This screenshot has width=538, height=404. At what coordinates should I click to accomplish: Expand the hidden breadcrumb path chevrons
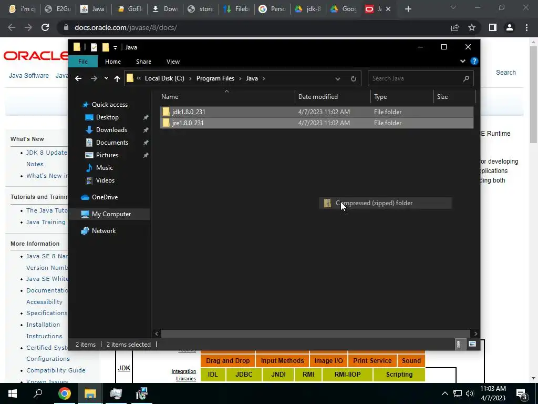139,78
